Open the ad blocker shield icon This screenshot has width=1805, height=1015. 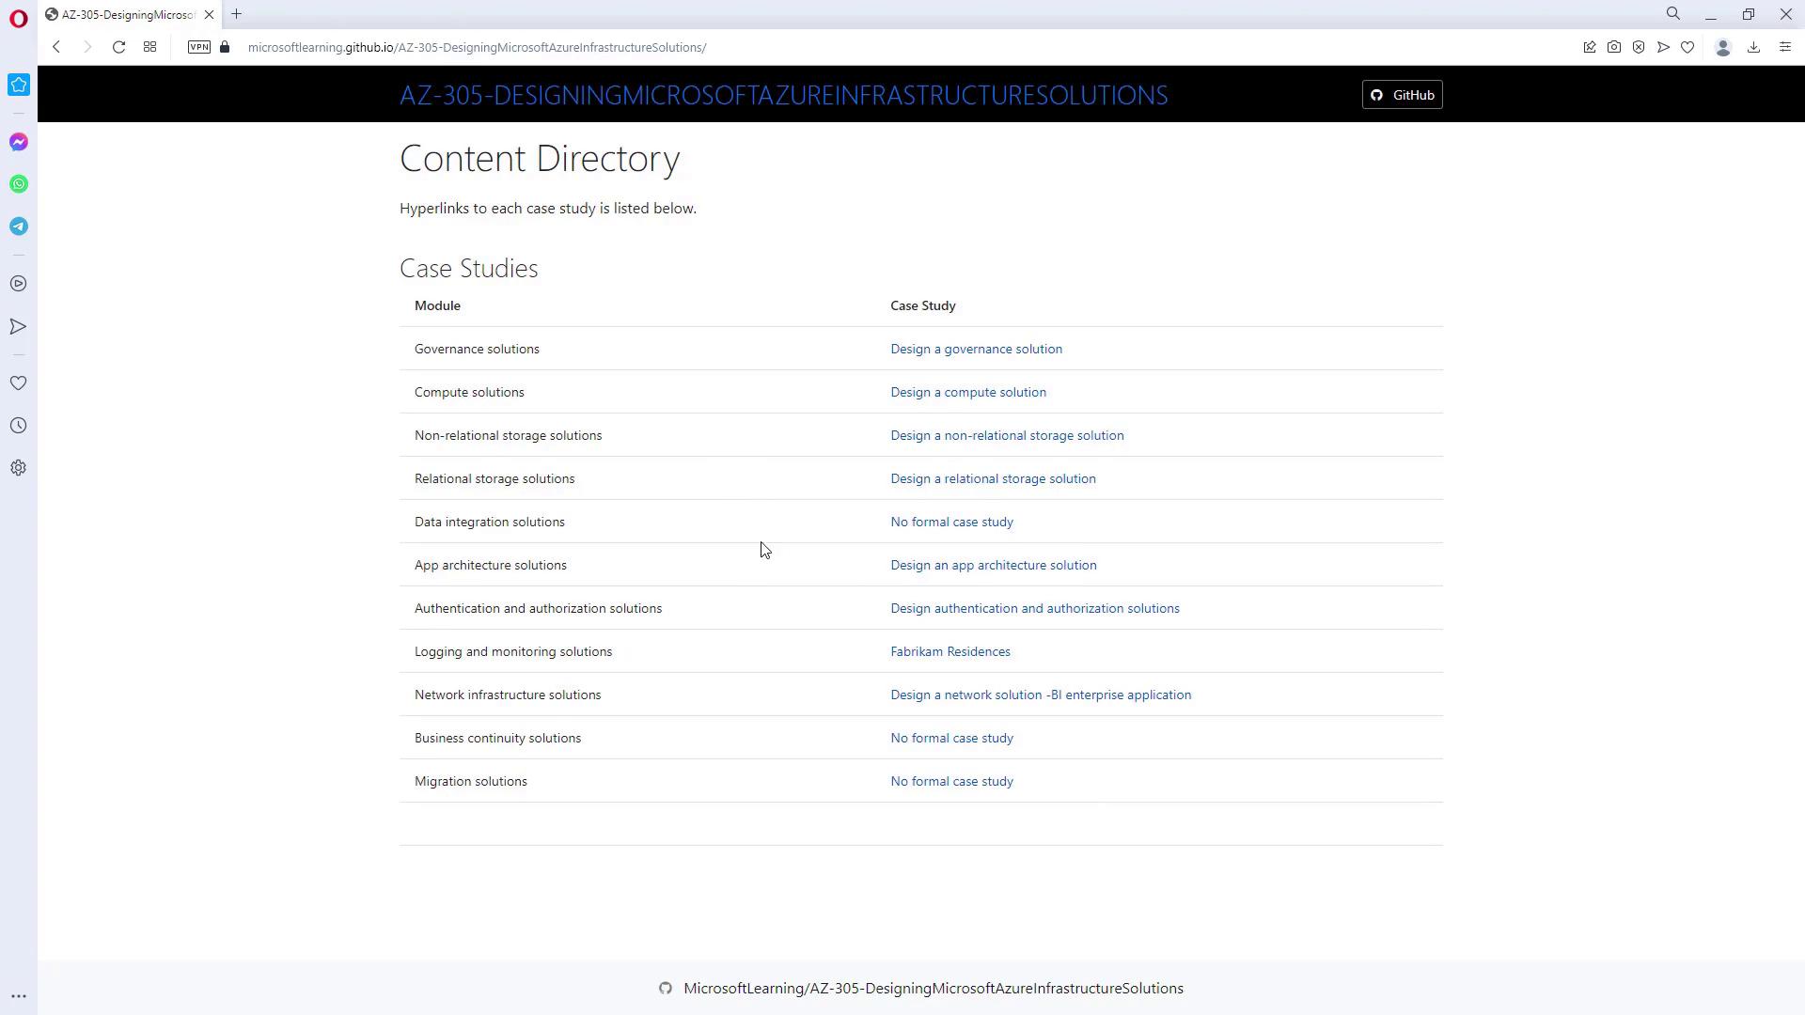[1639, 47]
